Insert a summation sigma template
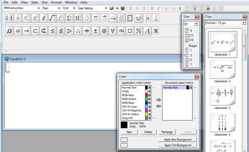 pyautogui.click(x=69, y=18)
